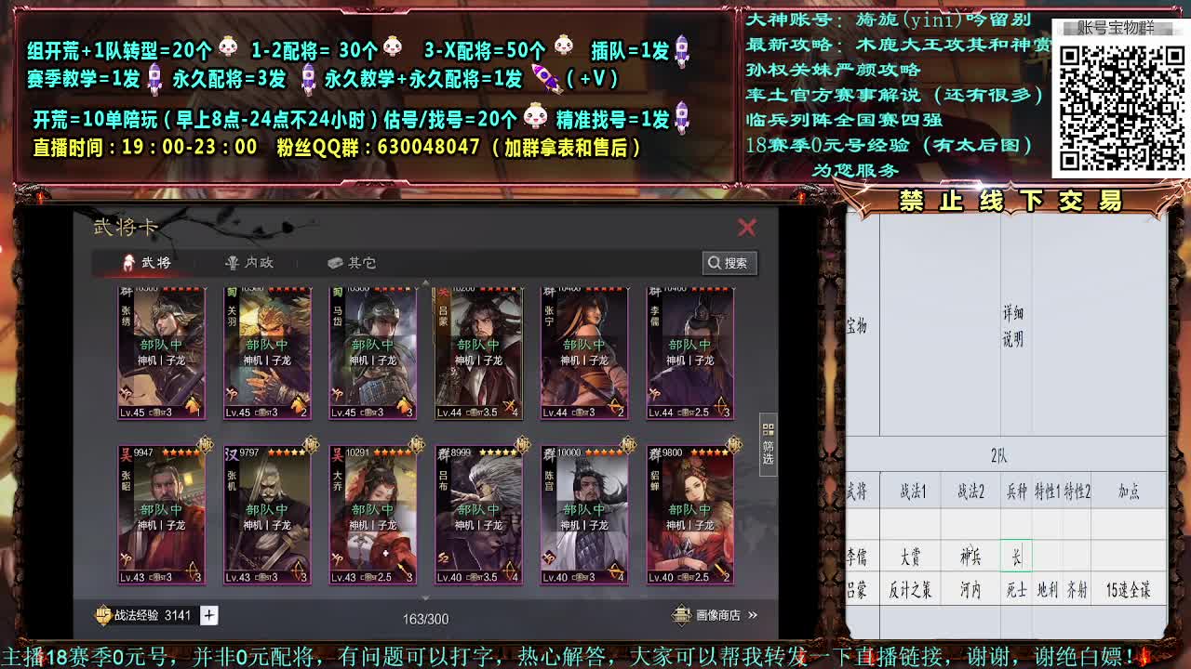Viewport: 1191px width, 669px height.
Task: Select the 关羽 general card
Action: pos(267,353)
